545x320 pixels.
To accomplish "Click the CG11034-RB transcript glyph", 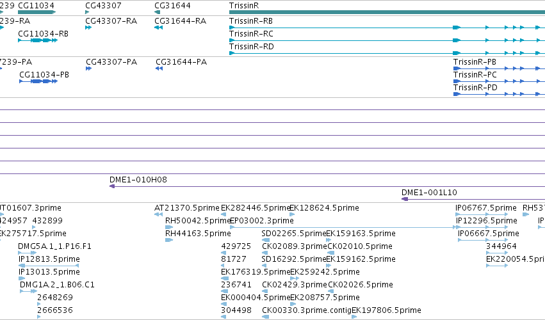I will 38,40.
